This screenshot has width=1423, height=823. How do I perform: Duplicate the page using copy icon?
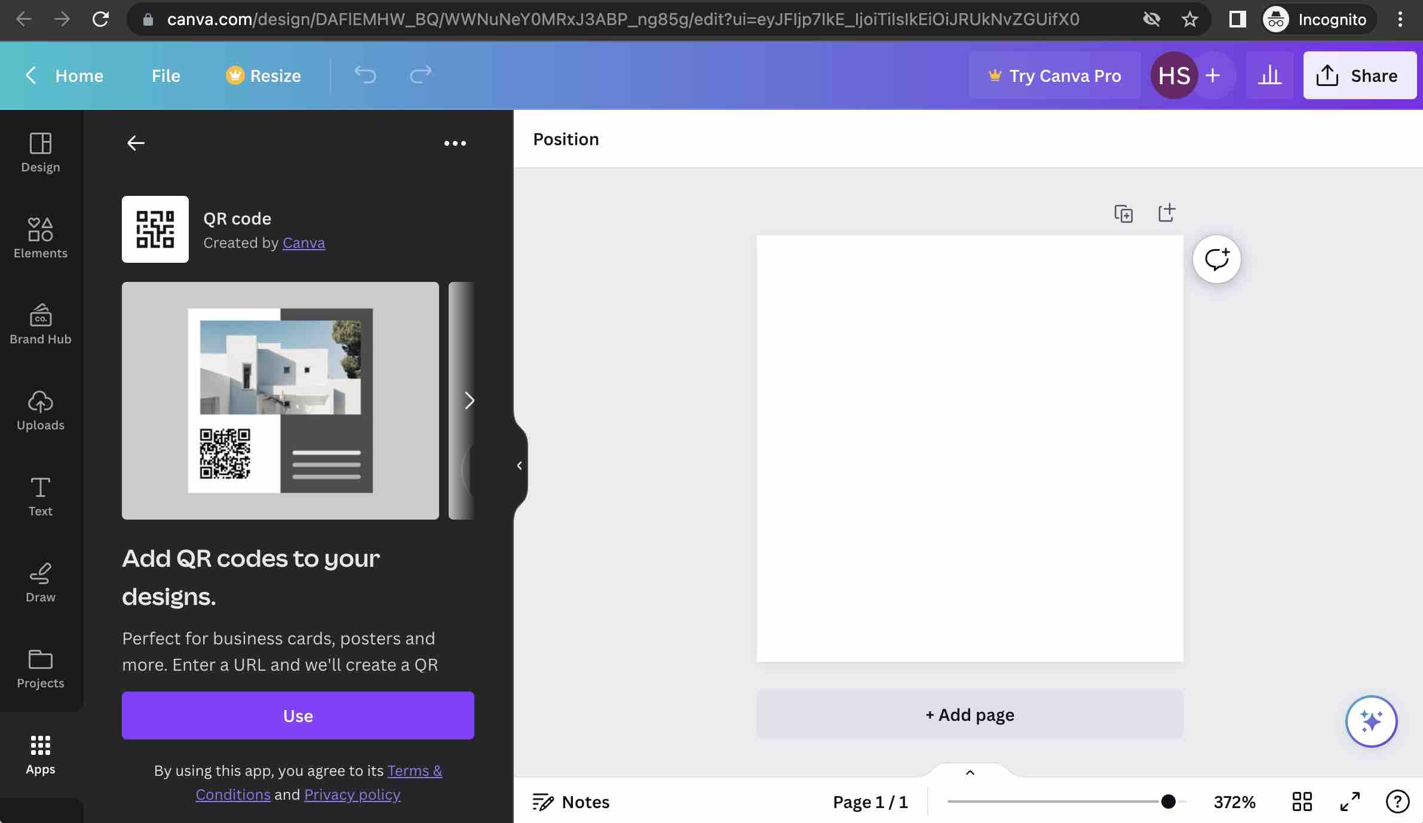[1123, 213]
